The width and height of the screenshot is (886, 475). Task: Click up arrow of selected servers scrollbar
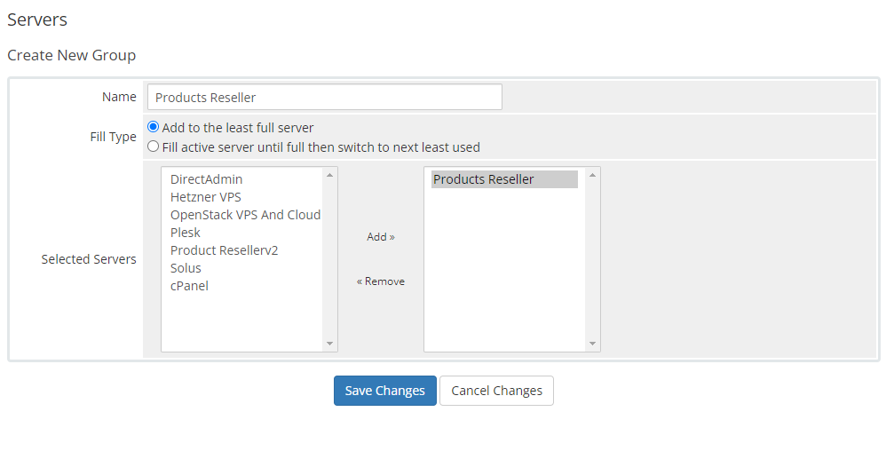tap(592, 175)
